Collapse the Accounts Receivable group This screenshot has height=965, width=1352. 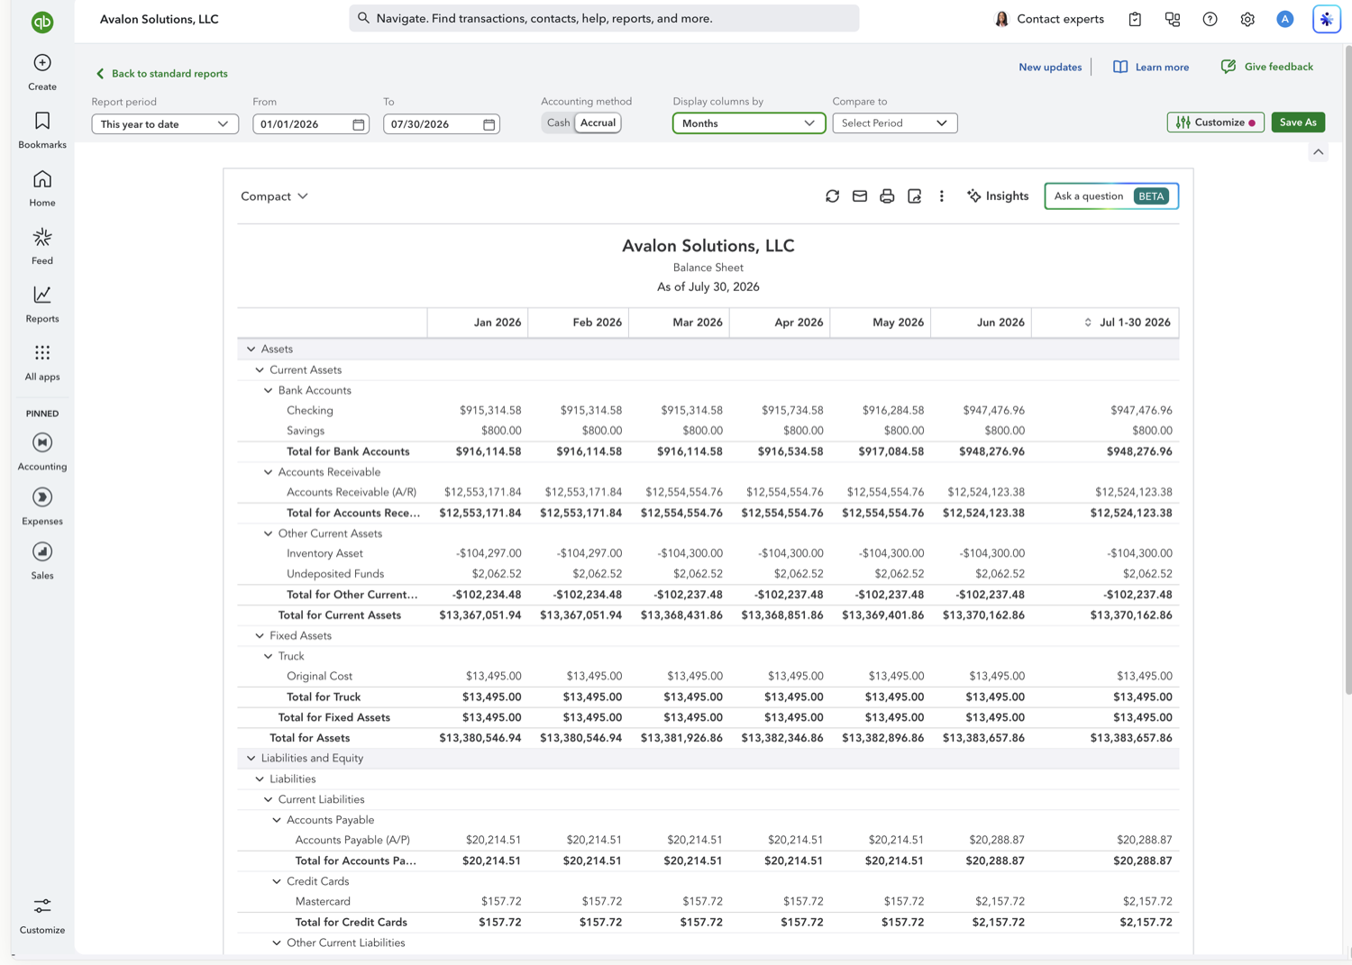(x=268, y=472)
